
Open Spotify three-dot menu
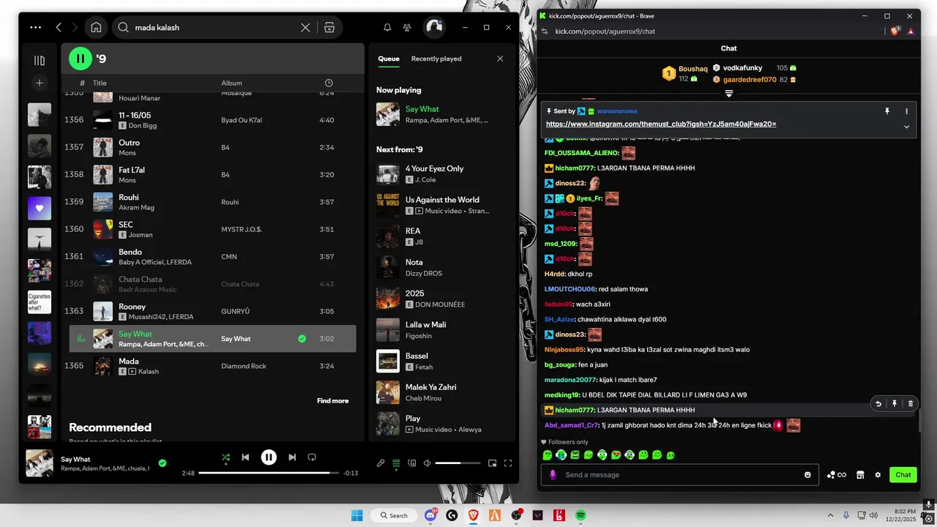(36, 28)
